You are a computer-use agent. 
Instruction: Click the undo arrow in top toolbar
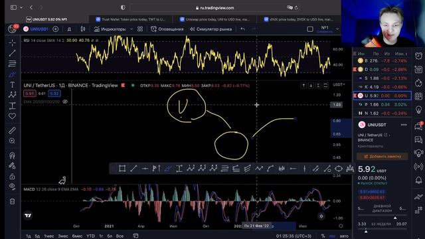[242, 29]
